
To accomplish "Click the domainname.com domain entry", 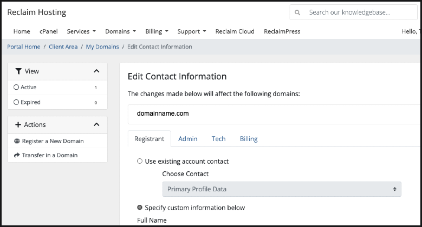I will [163, 113].
